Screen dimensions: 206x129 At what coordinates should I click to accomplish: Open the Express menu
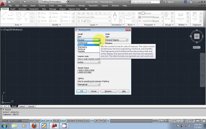click(105, 6)
